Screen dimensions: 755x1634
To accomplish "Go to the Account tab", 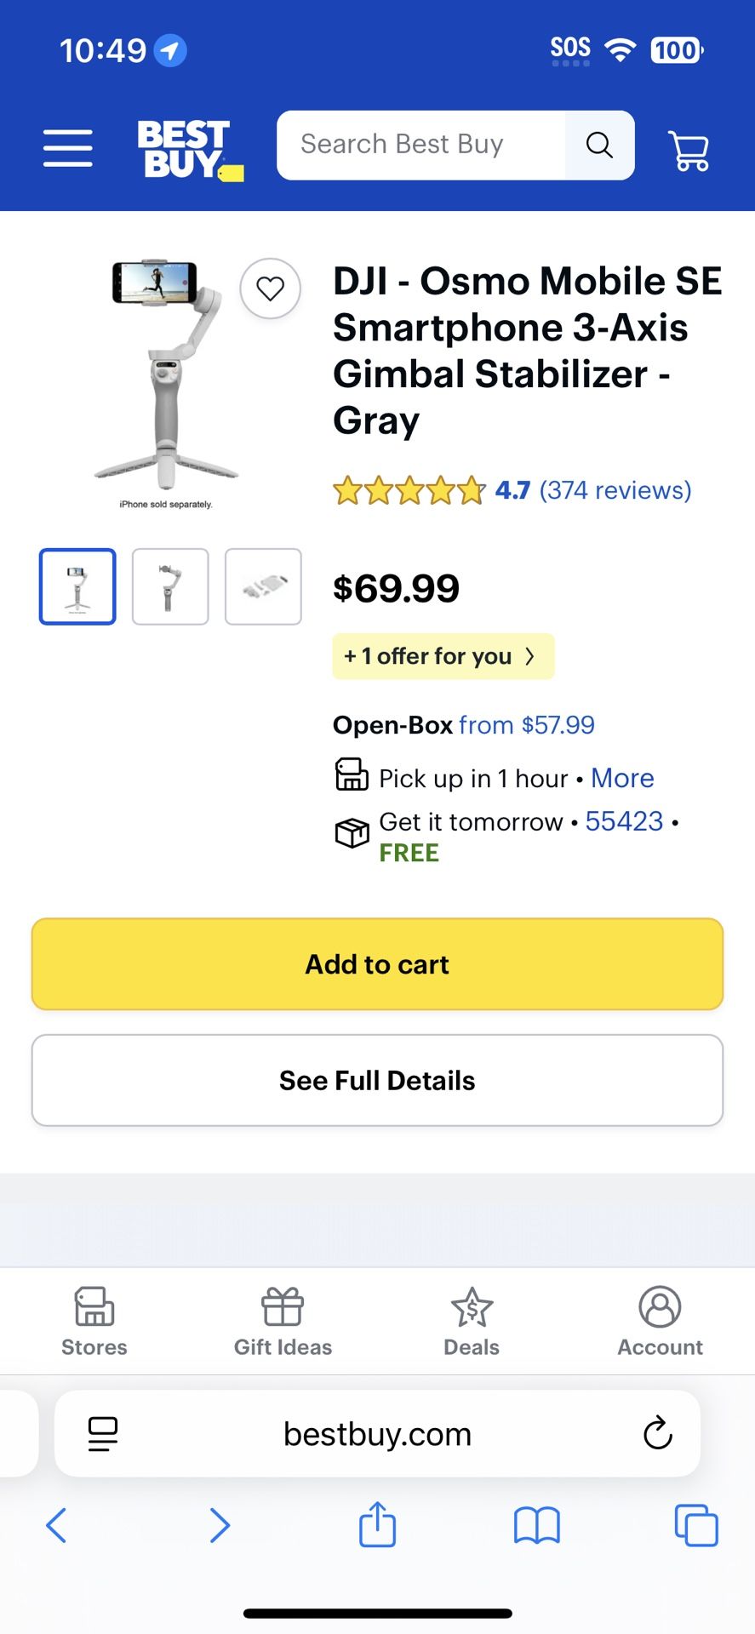I will (x=660, y=1322).
